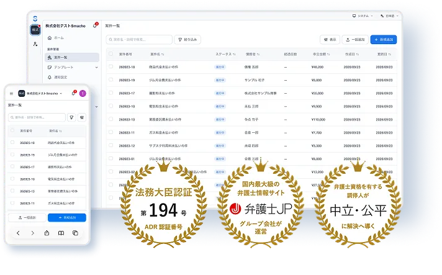
Task: Click case number 260923-12 in desktop table
Action: point(127,146)
